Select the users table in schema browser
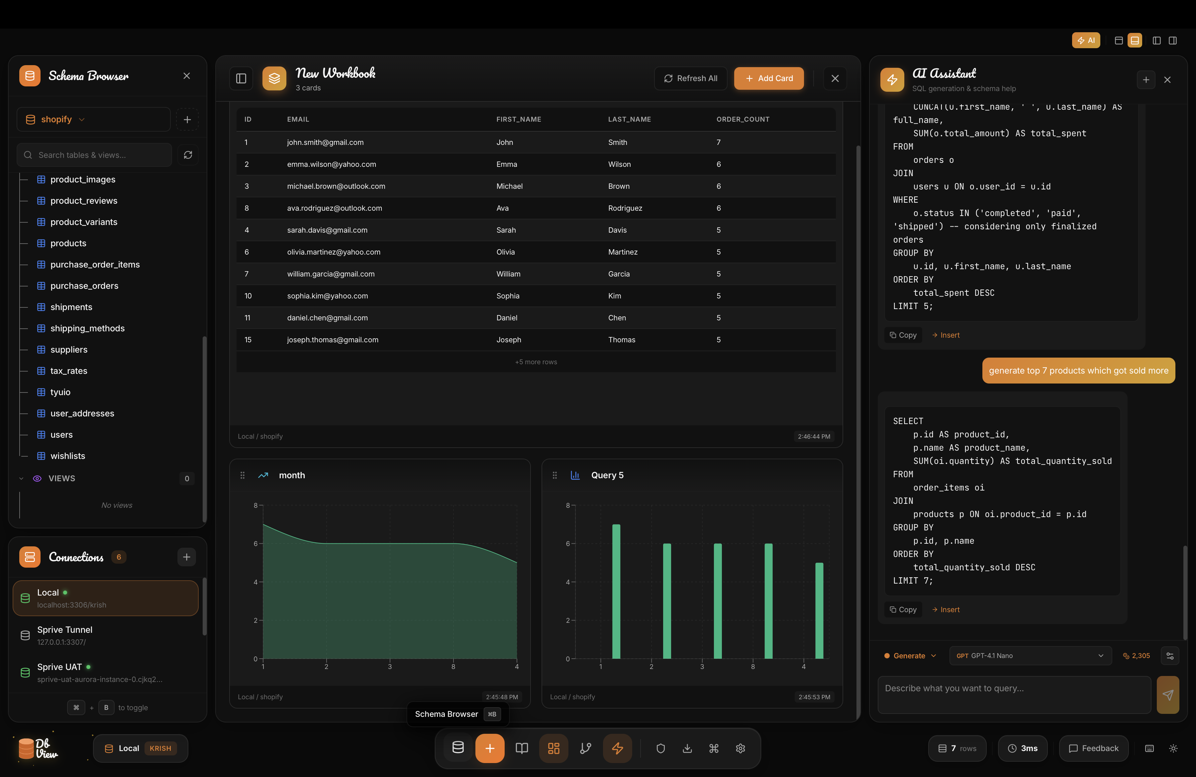 pos(61,434)
